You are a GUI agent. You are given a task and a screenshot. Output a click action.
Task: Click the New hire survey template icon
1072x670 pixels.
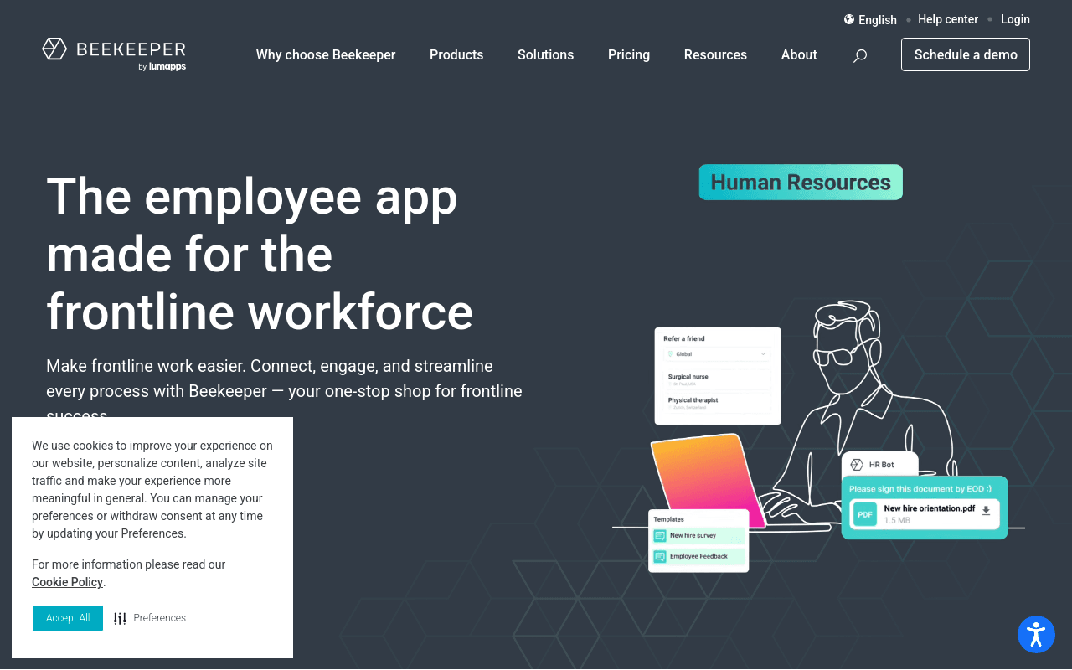click(660, 536)
